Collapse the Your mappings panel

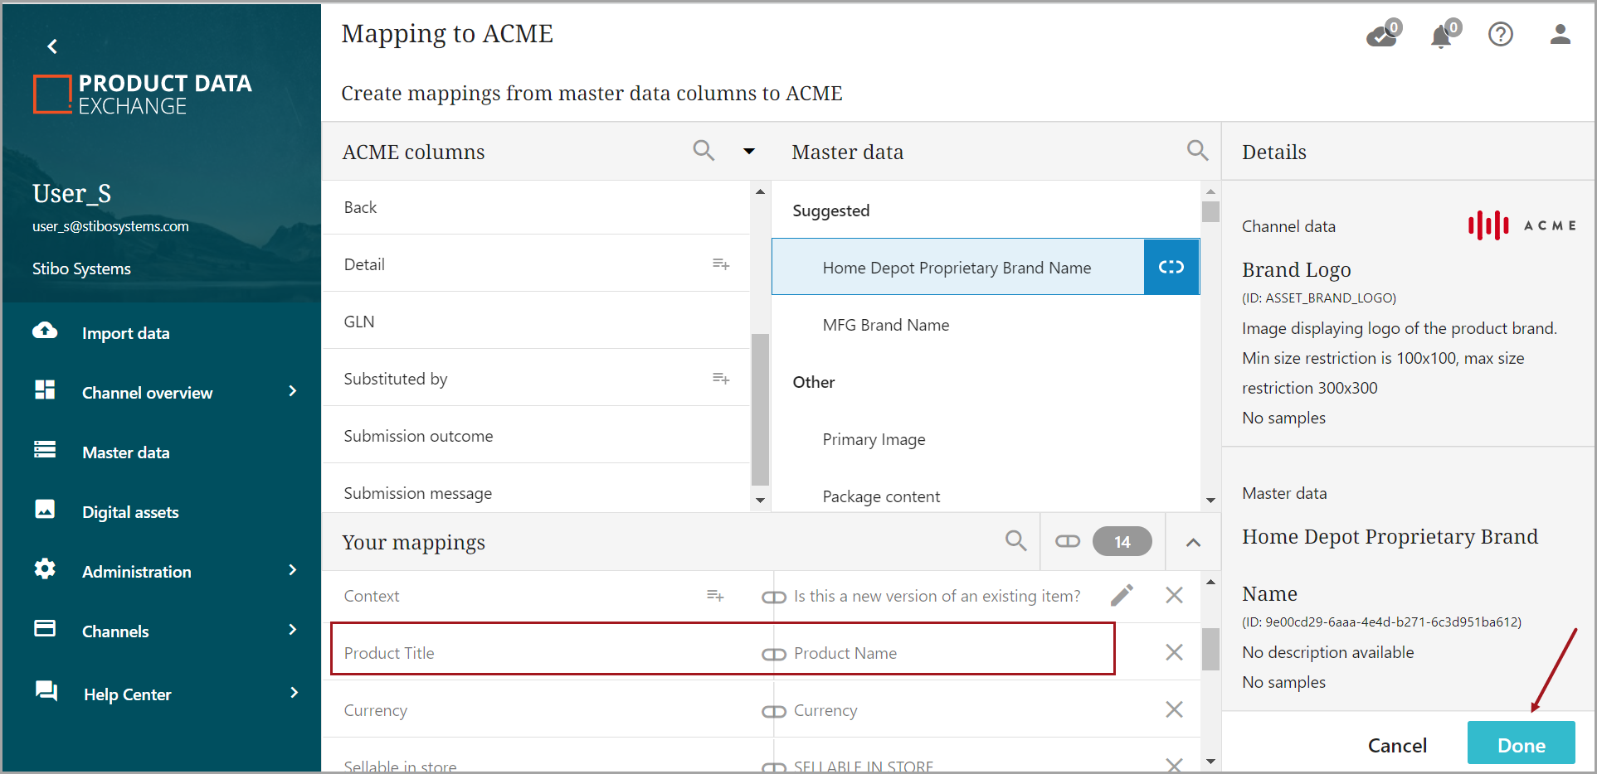(x=1193, y=542)
